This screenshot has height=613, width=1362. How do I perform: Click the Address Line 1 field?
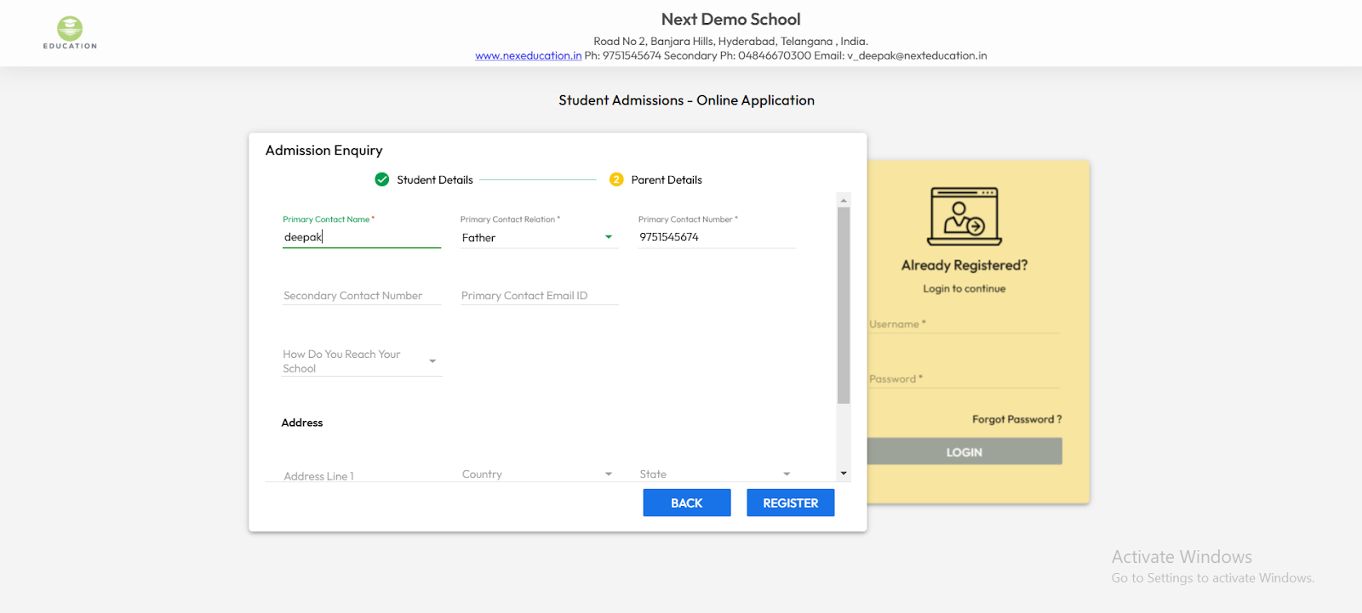(362, 474)
